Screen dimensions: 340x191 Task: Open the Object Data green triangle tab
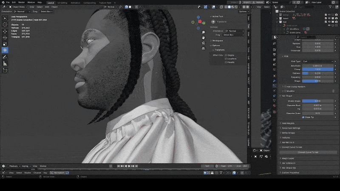[274, 101]
